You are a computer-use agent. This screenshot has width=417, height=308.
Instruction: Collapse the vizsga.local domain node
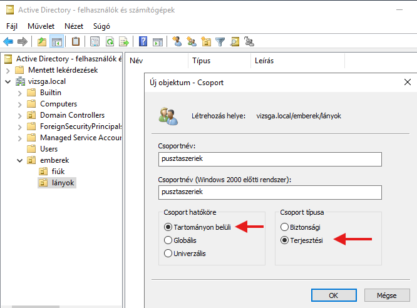coord(8,81)
